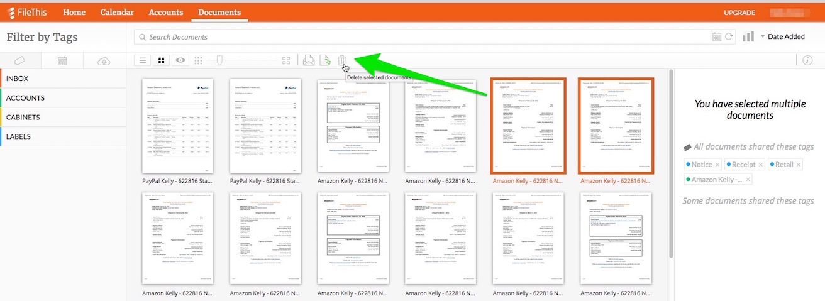Click the refresh icon beside search

(x=729, y=37)
